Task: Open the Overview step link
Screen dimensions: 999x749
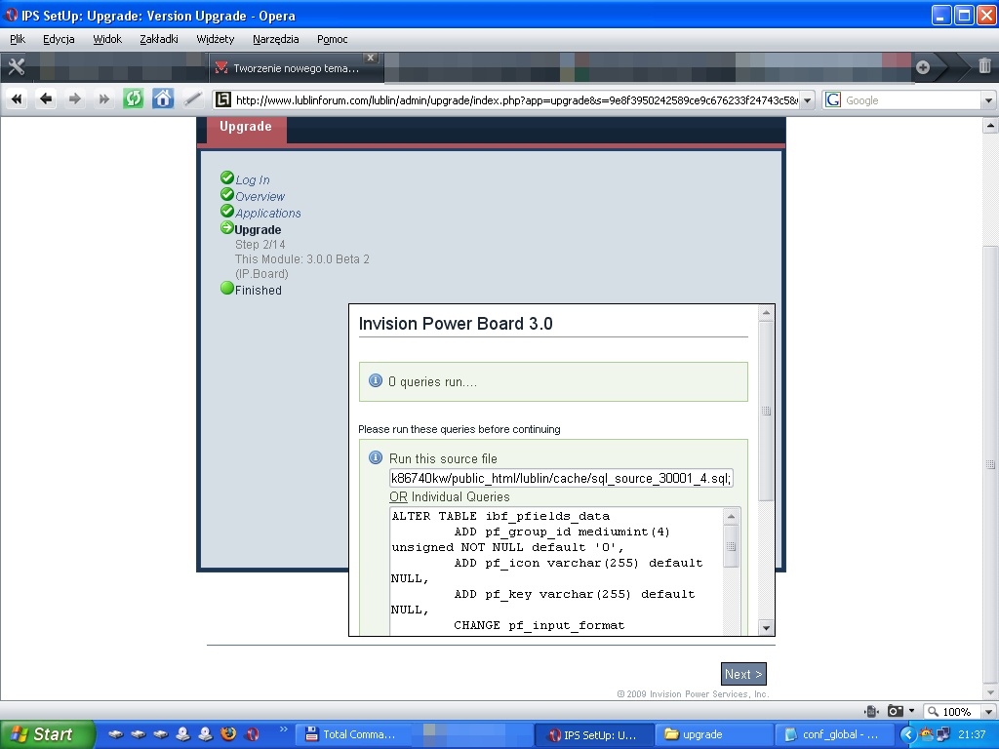Action: [x=260, y=197]
